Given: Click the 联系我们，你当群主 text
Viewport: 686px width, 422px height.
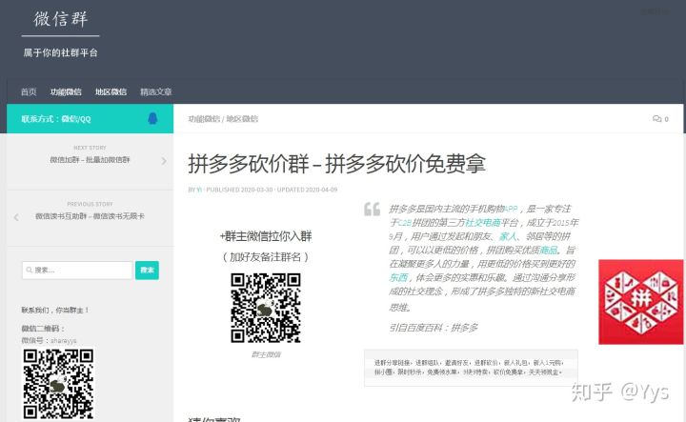Looking at the screenshot, I should (x=55, y=310).
